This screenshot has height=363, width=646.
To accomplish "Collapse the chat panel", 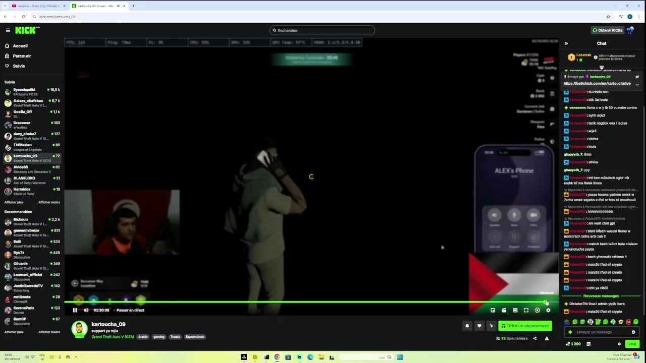I will point(566,43).
